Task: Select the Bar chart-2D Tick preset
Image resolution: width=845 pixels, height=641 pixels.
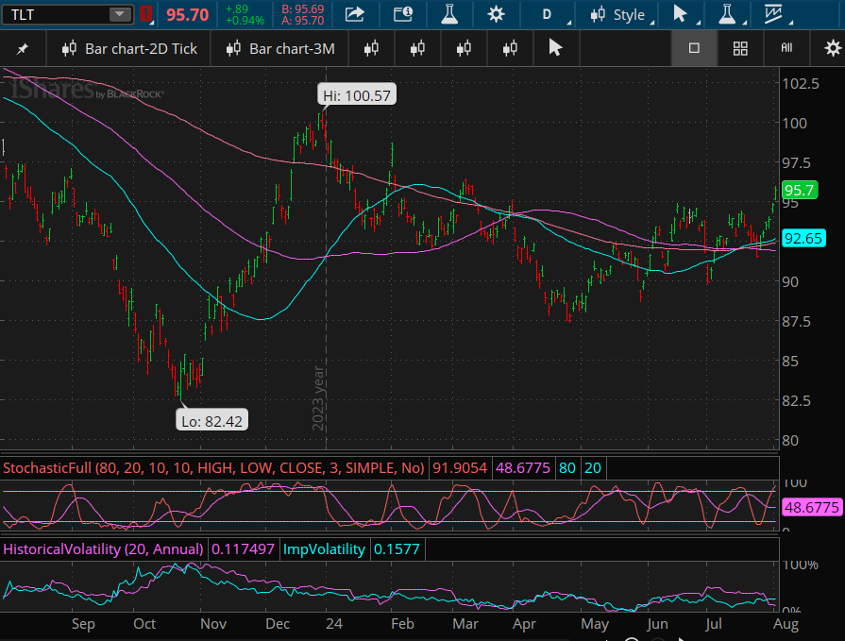Action: (129, 49)
